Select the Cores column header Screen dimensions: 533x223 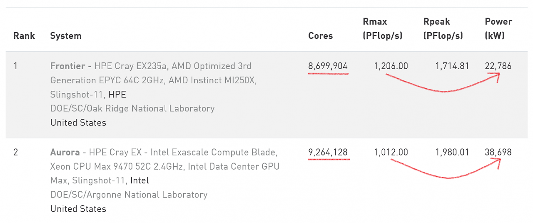pyautogui.click(x=321, y=36)
